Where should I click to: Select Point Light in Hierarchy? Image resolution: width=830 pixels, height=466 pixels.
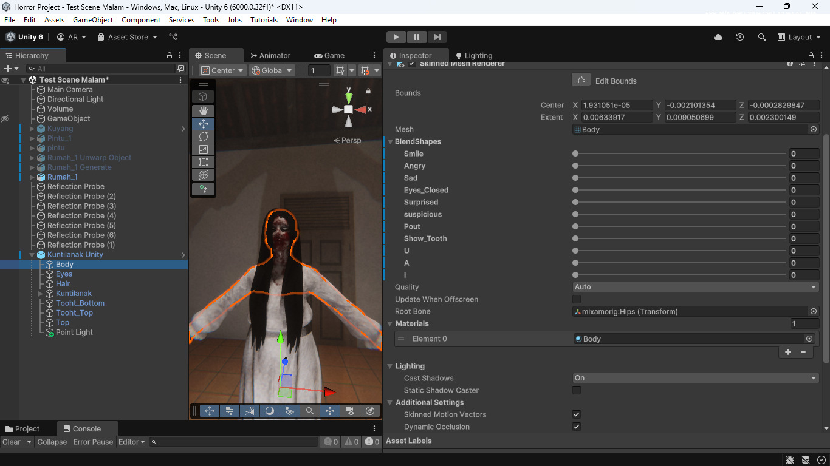pyautogui.click(x=74, y=333)
